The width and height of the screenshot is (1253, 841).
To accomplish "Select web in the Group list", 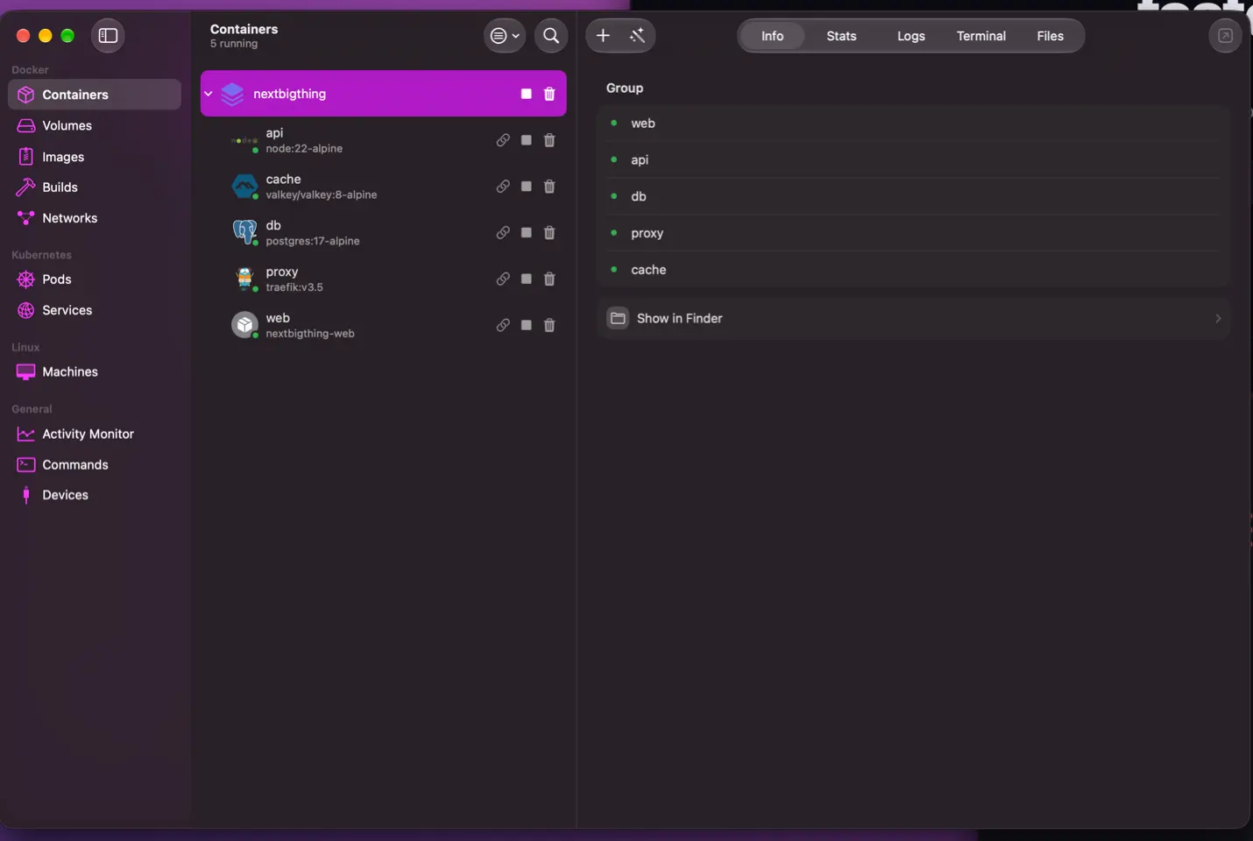I will click(913, 124).
